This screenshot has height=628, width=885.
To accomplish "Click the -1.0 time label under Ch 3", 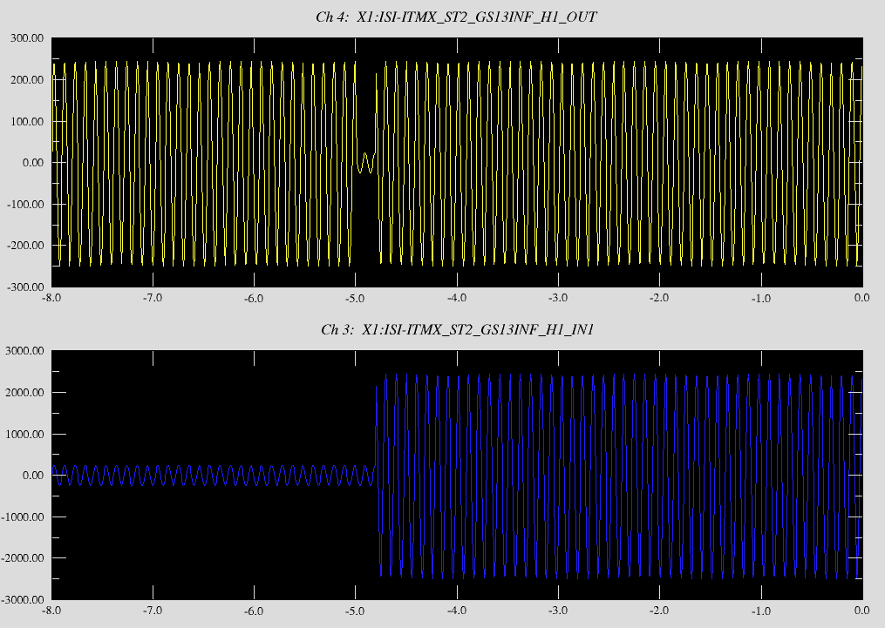I will coord(761,611).
